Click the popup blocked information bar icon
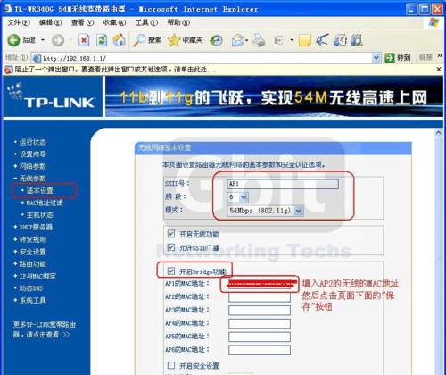 pyautogui.click(x=8, y=70)
